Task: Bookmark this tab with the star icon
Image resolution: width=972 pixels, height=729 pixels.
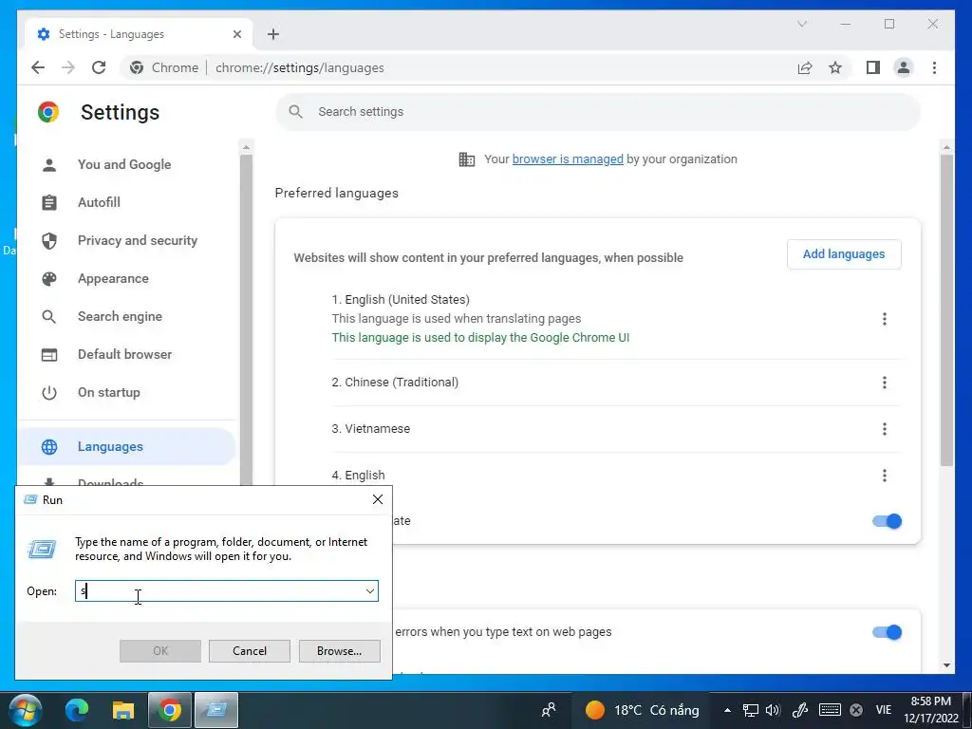Action: [x=835, y=67]
